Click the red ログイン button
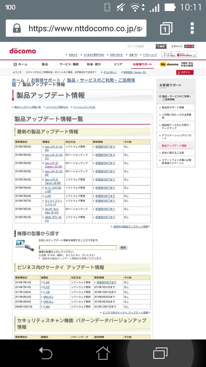 185,72
